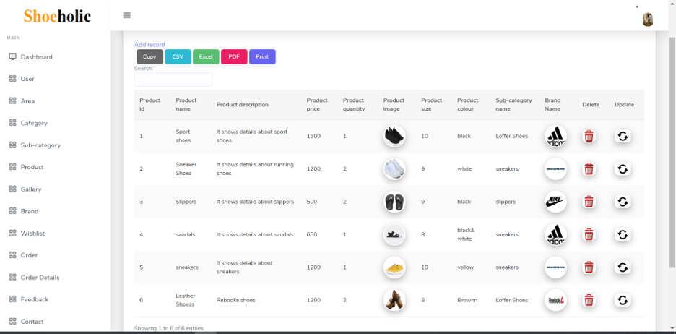Click update icon for Sneaker Shoes
This screenshot has height=334, width=676.
pos(623,169)
